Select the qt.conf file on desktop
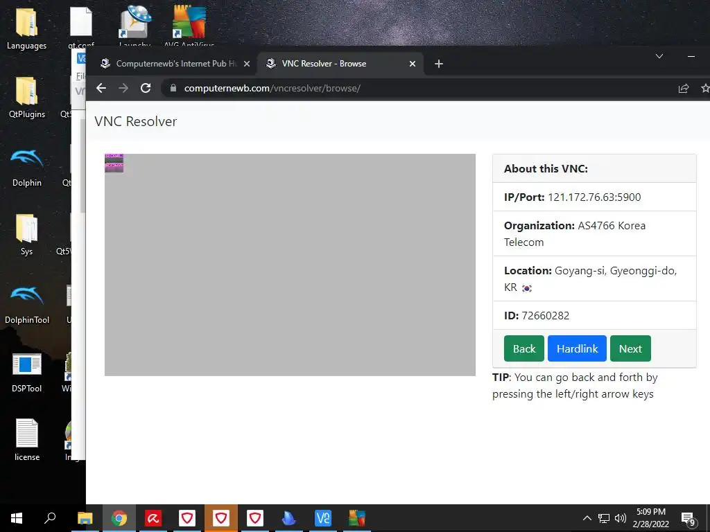710x532 pixels. point(81,27)
